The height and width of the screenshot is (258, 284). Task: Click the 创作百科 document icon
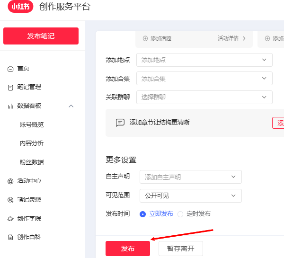click(10, 237)
